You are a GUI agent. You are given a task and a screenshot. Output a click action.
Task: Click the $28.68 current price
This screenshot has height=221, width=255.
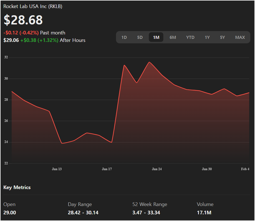pos(23,20)
